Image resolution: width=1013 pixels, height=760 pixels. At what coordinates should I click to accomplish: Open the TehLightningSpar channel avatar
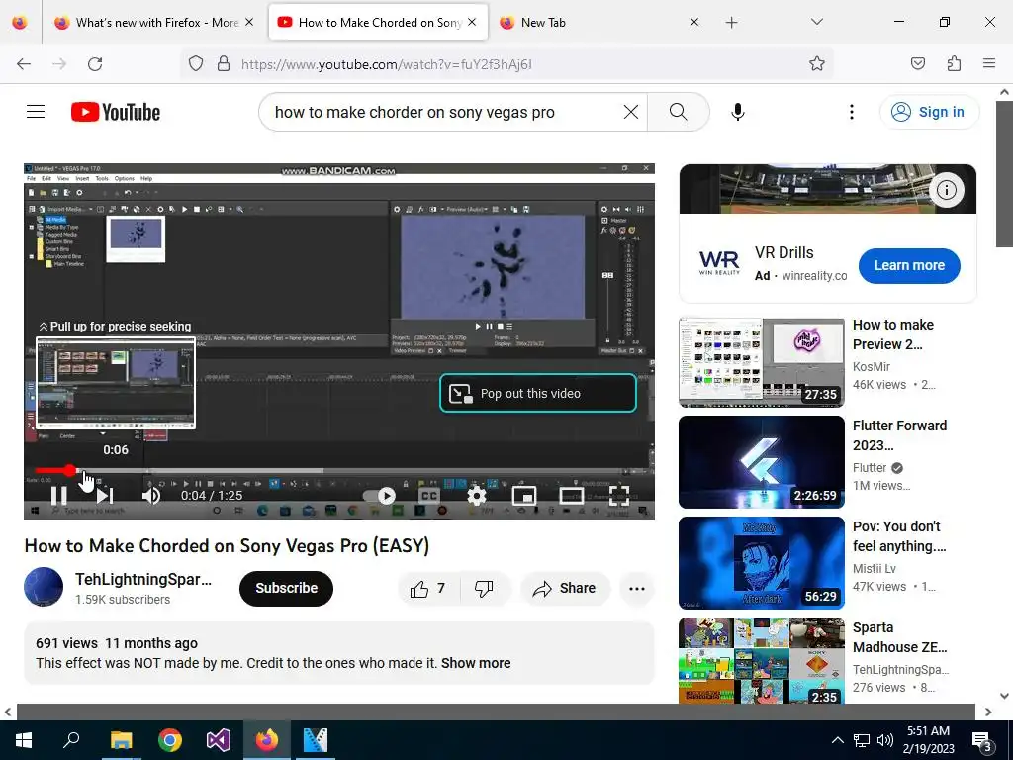(x=44, y=587)
